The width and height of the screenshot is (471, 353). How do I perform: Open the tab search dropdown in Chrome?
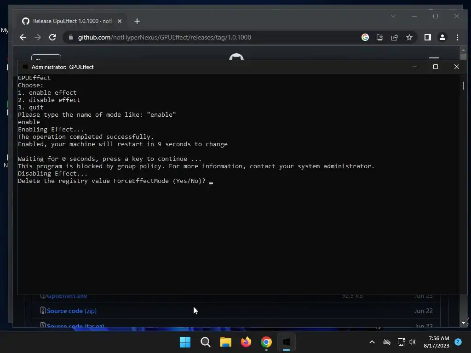coord(393,16)
